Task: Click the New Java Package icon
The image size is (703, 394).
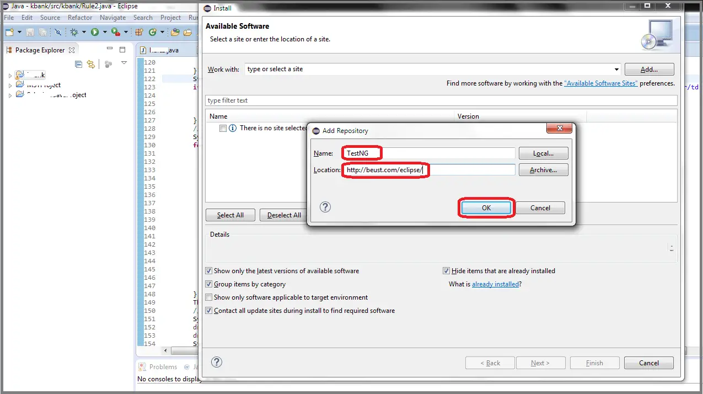Action: [138, 32]
